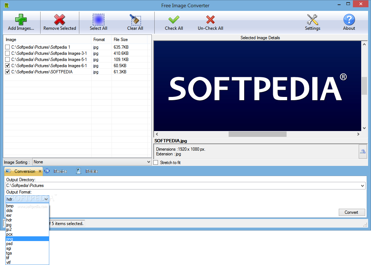The width and height of the screenshot is (371, 265).
Task: Select the 61.3KB file size cell
Action: tap(120, 72)
